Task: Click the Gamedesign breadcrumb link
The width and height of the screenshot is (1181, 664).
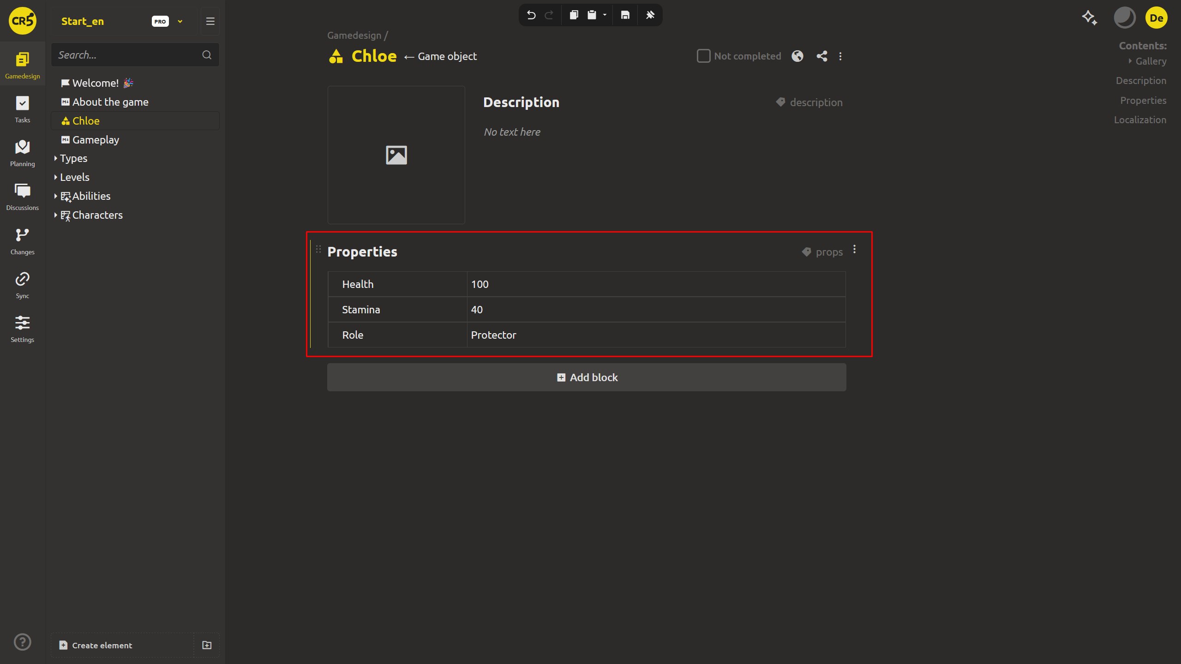Action: (354, 36)
